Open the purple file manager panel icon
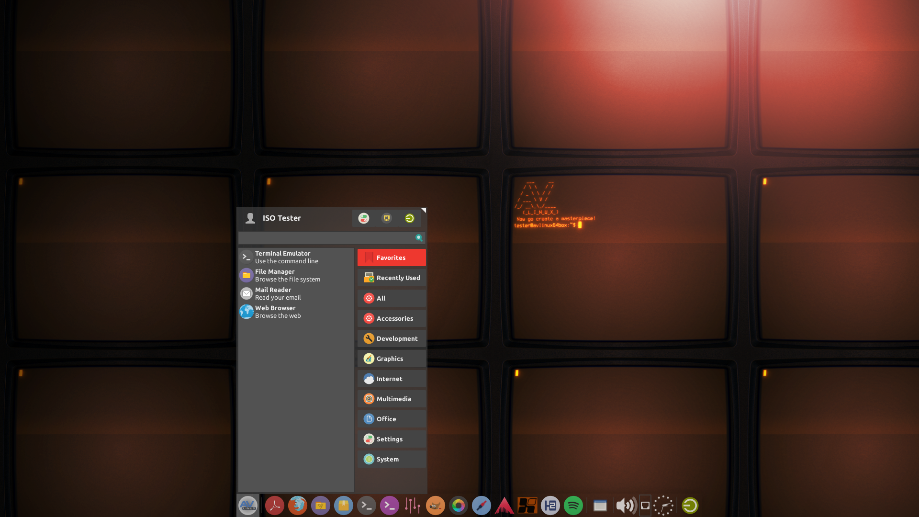This screenshot has width=919, height=517. click(x=321, y=506)
